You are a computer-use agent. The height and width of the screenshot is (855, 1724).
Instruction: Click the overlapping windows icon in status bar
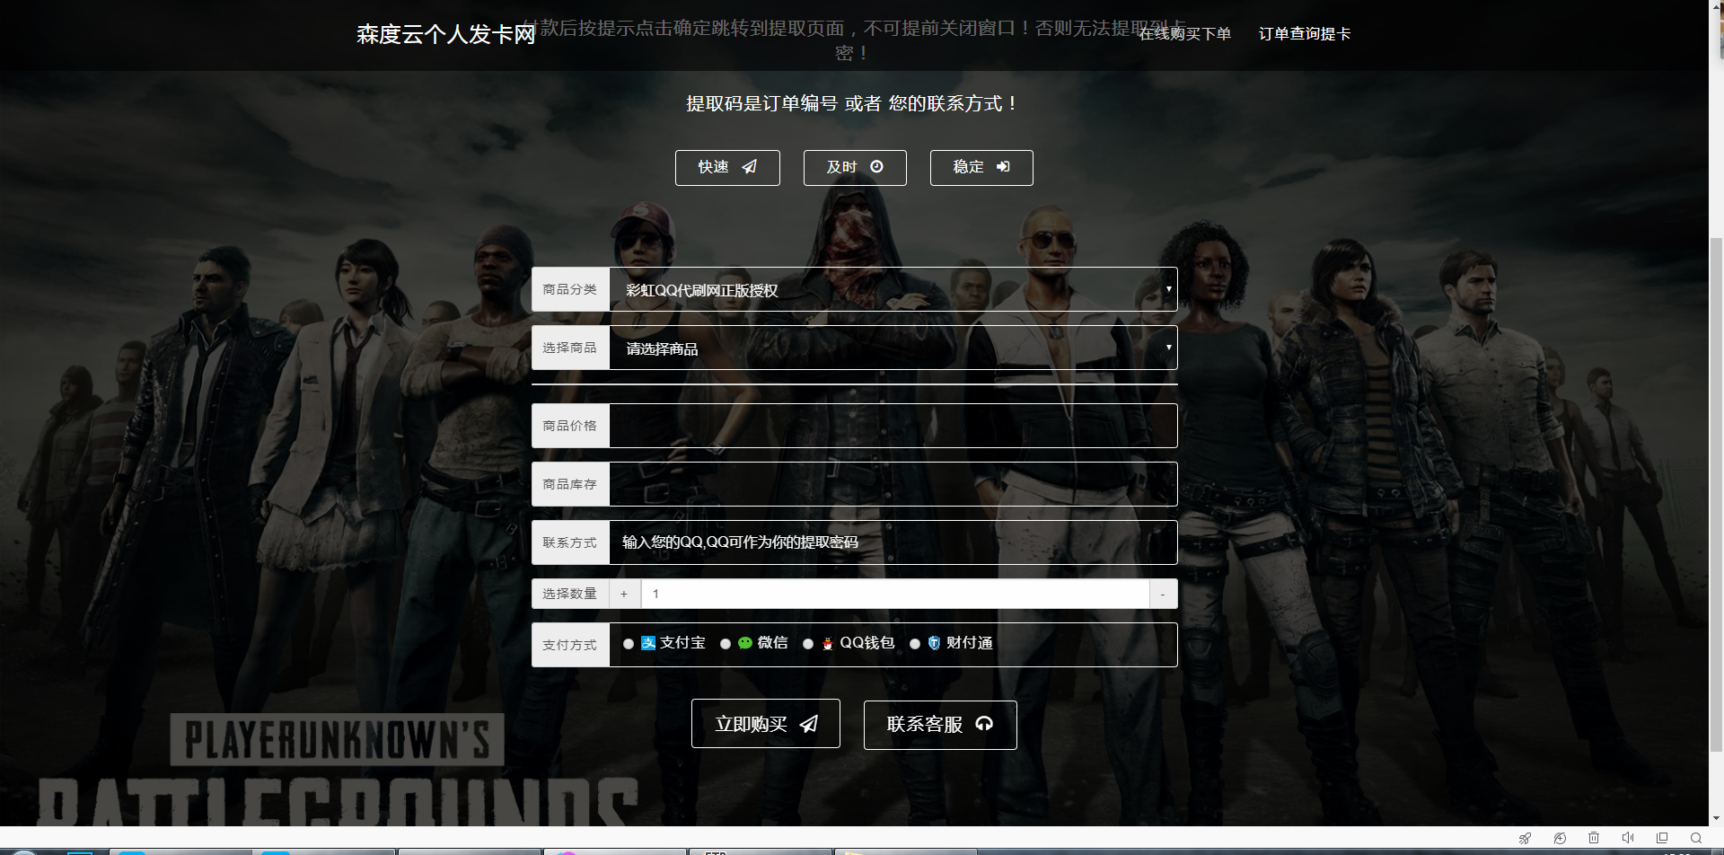(1662, 838)
